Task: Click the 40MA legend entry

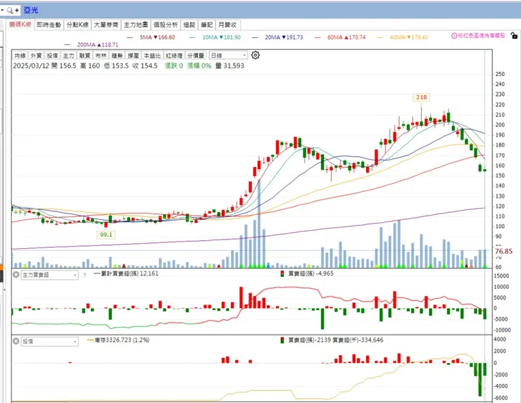Action: pos(403,37)
